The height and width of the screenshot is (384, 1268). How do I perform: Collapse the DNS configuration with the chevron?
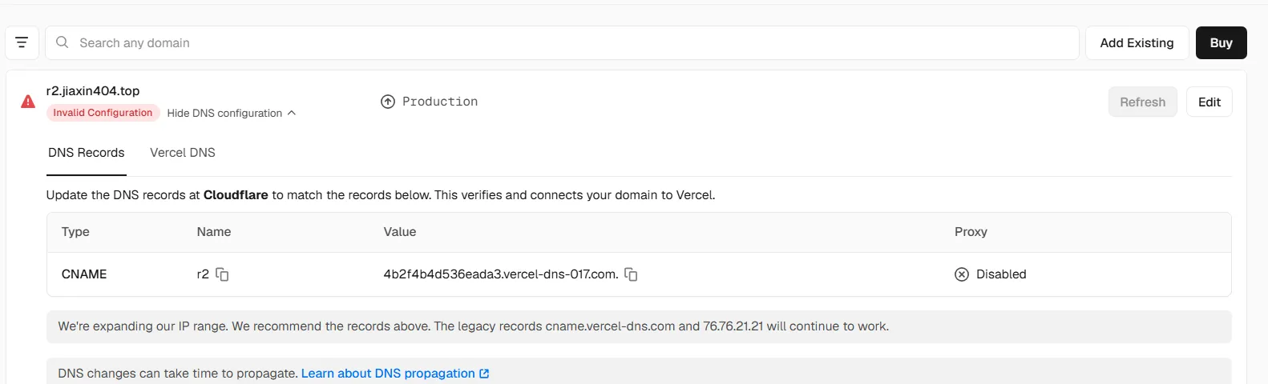coord(292,113)
